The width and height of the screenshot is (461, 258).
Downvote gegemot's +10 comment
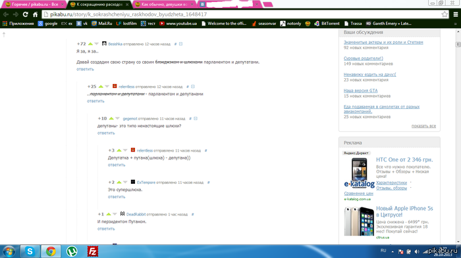coord(117,118)
